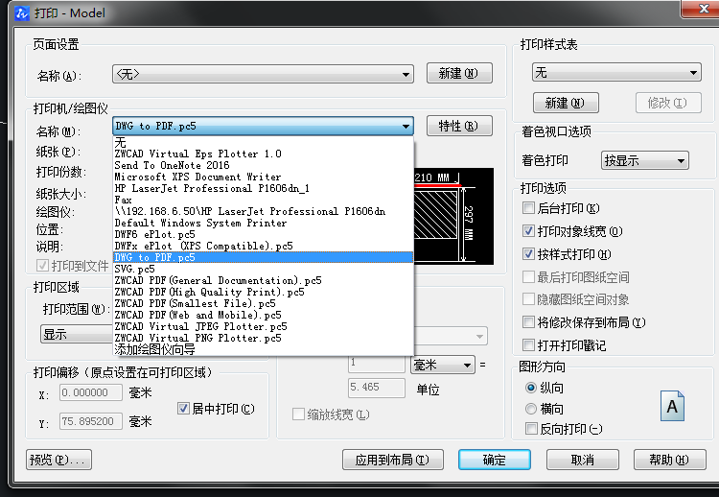The width and height of the screenshot is (719, 497).
Task: Open the 毫米 unit dropdown
Action: 443,365
